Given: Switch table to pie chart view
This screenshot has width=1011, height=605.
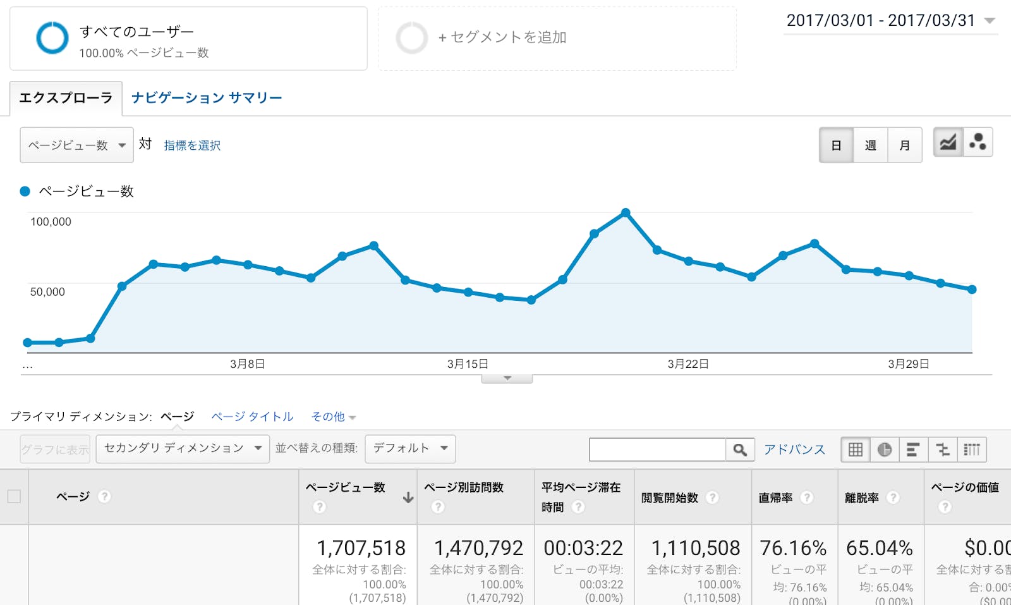Looking at the screenshot, I should pos(885,449).
